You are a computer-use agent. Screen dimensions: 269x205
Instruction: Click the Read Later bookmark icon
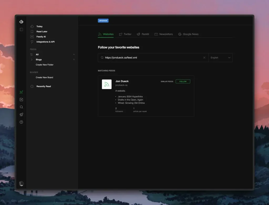point(32,32)
